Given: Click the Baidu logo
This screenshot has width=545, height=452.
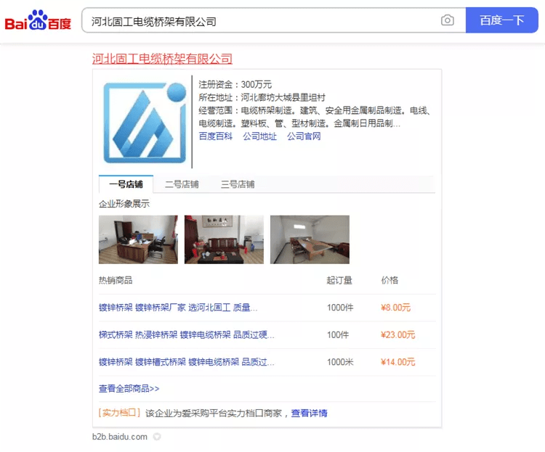Looking at the screenshot, I should click(38, 20).
